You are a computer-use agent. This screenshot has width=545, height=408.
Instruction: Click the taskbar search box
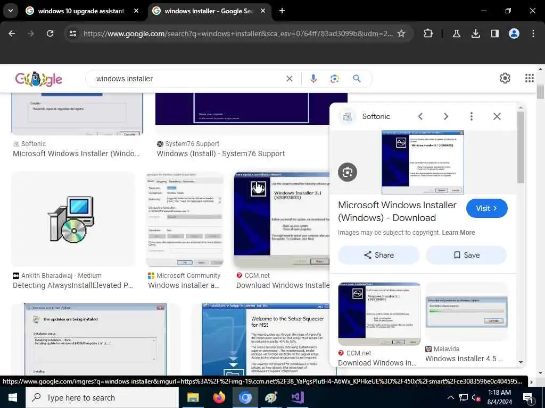[102, 397]
